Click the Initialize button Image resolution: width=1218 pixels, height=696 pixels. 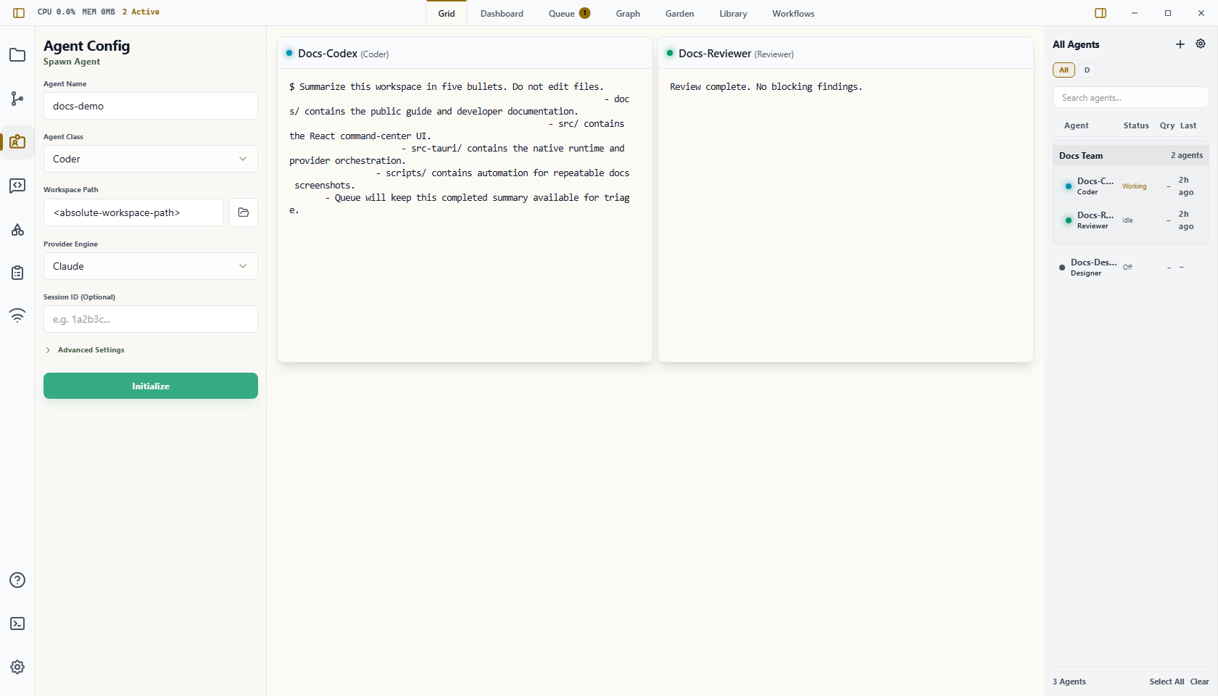point(151,386)
